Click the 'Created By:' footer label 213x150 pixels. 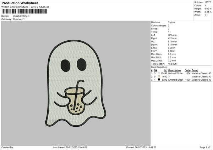click(7, 148)
